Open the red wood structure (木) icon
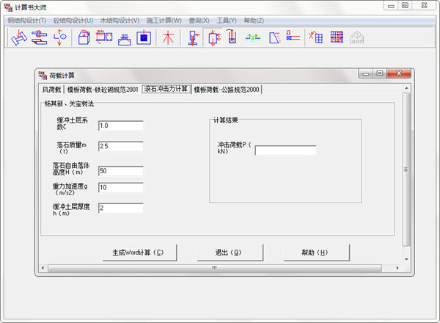 (x=168, y=37)
